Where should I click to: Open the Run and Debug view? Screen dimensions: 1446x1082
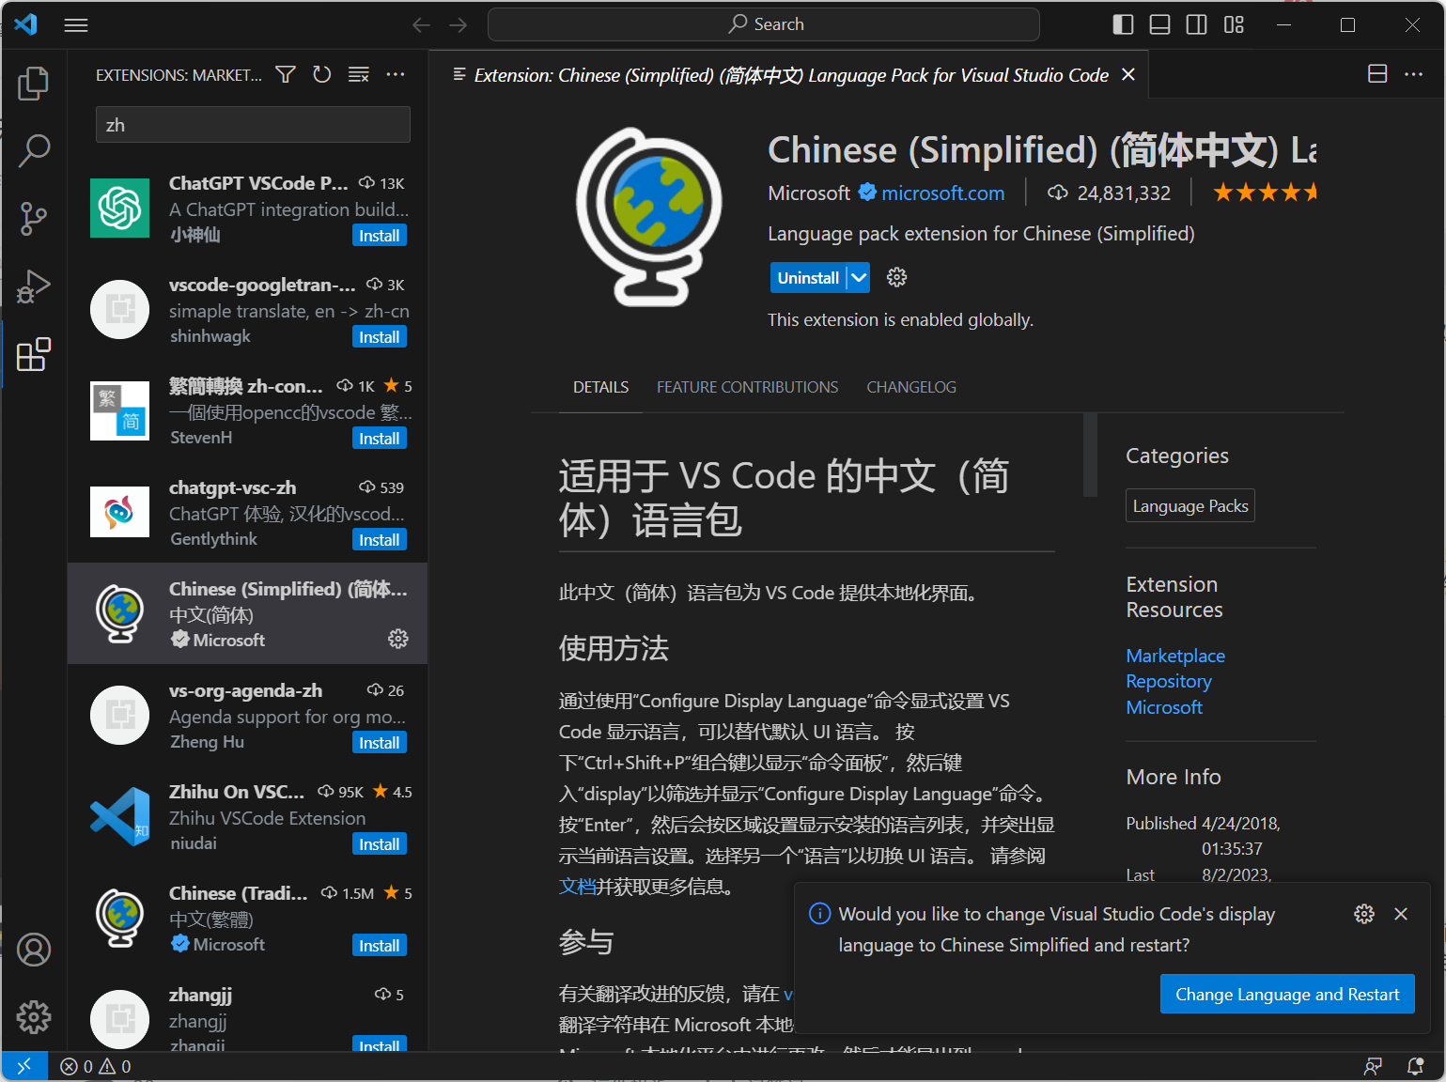tap(34, 286)
